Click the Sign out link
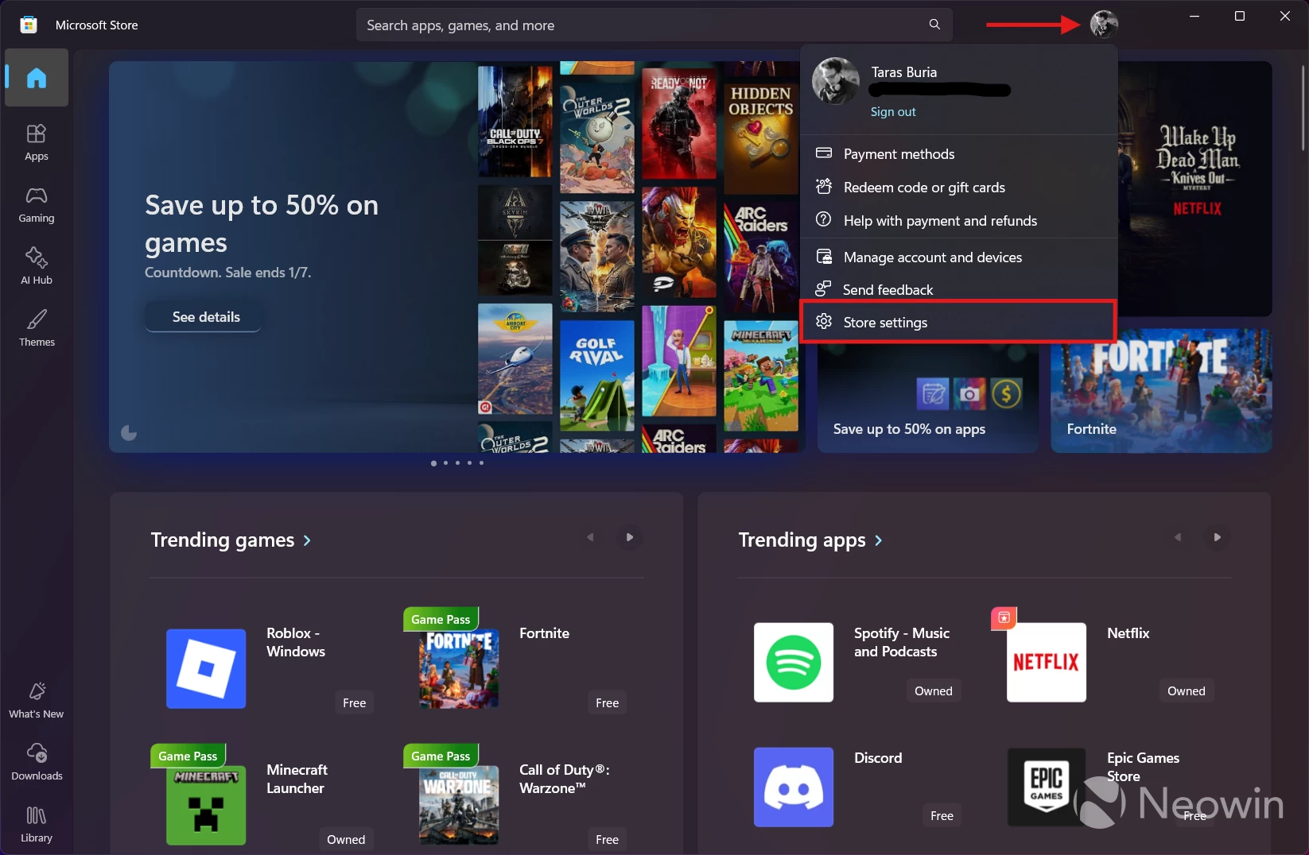This screenshot has width=1309, height=855. (x=893, y=112)
